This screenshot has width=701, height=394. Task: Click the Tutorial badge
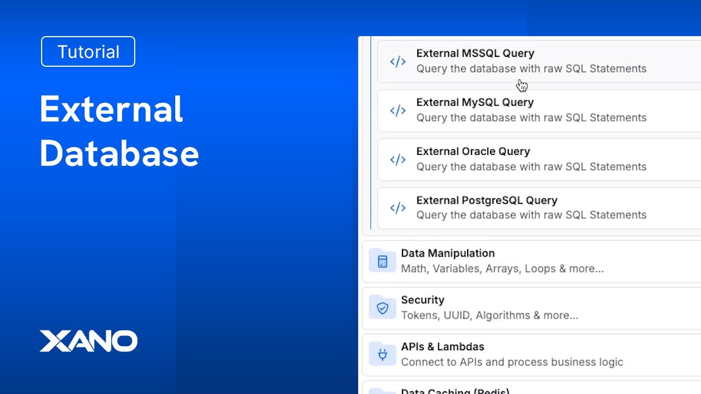click(x=88, y=51)
